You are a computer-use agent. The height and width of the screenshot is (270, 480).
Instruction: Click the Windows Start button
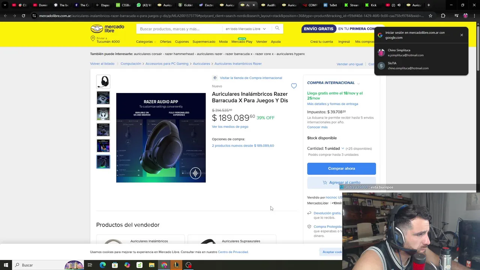(x=6, y=265)
